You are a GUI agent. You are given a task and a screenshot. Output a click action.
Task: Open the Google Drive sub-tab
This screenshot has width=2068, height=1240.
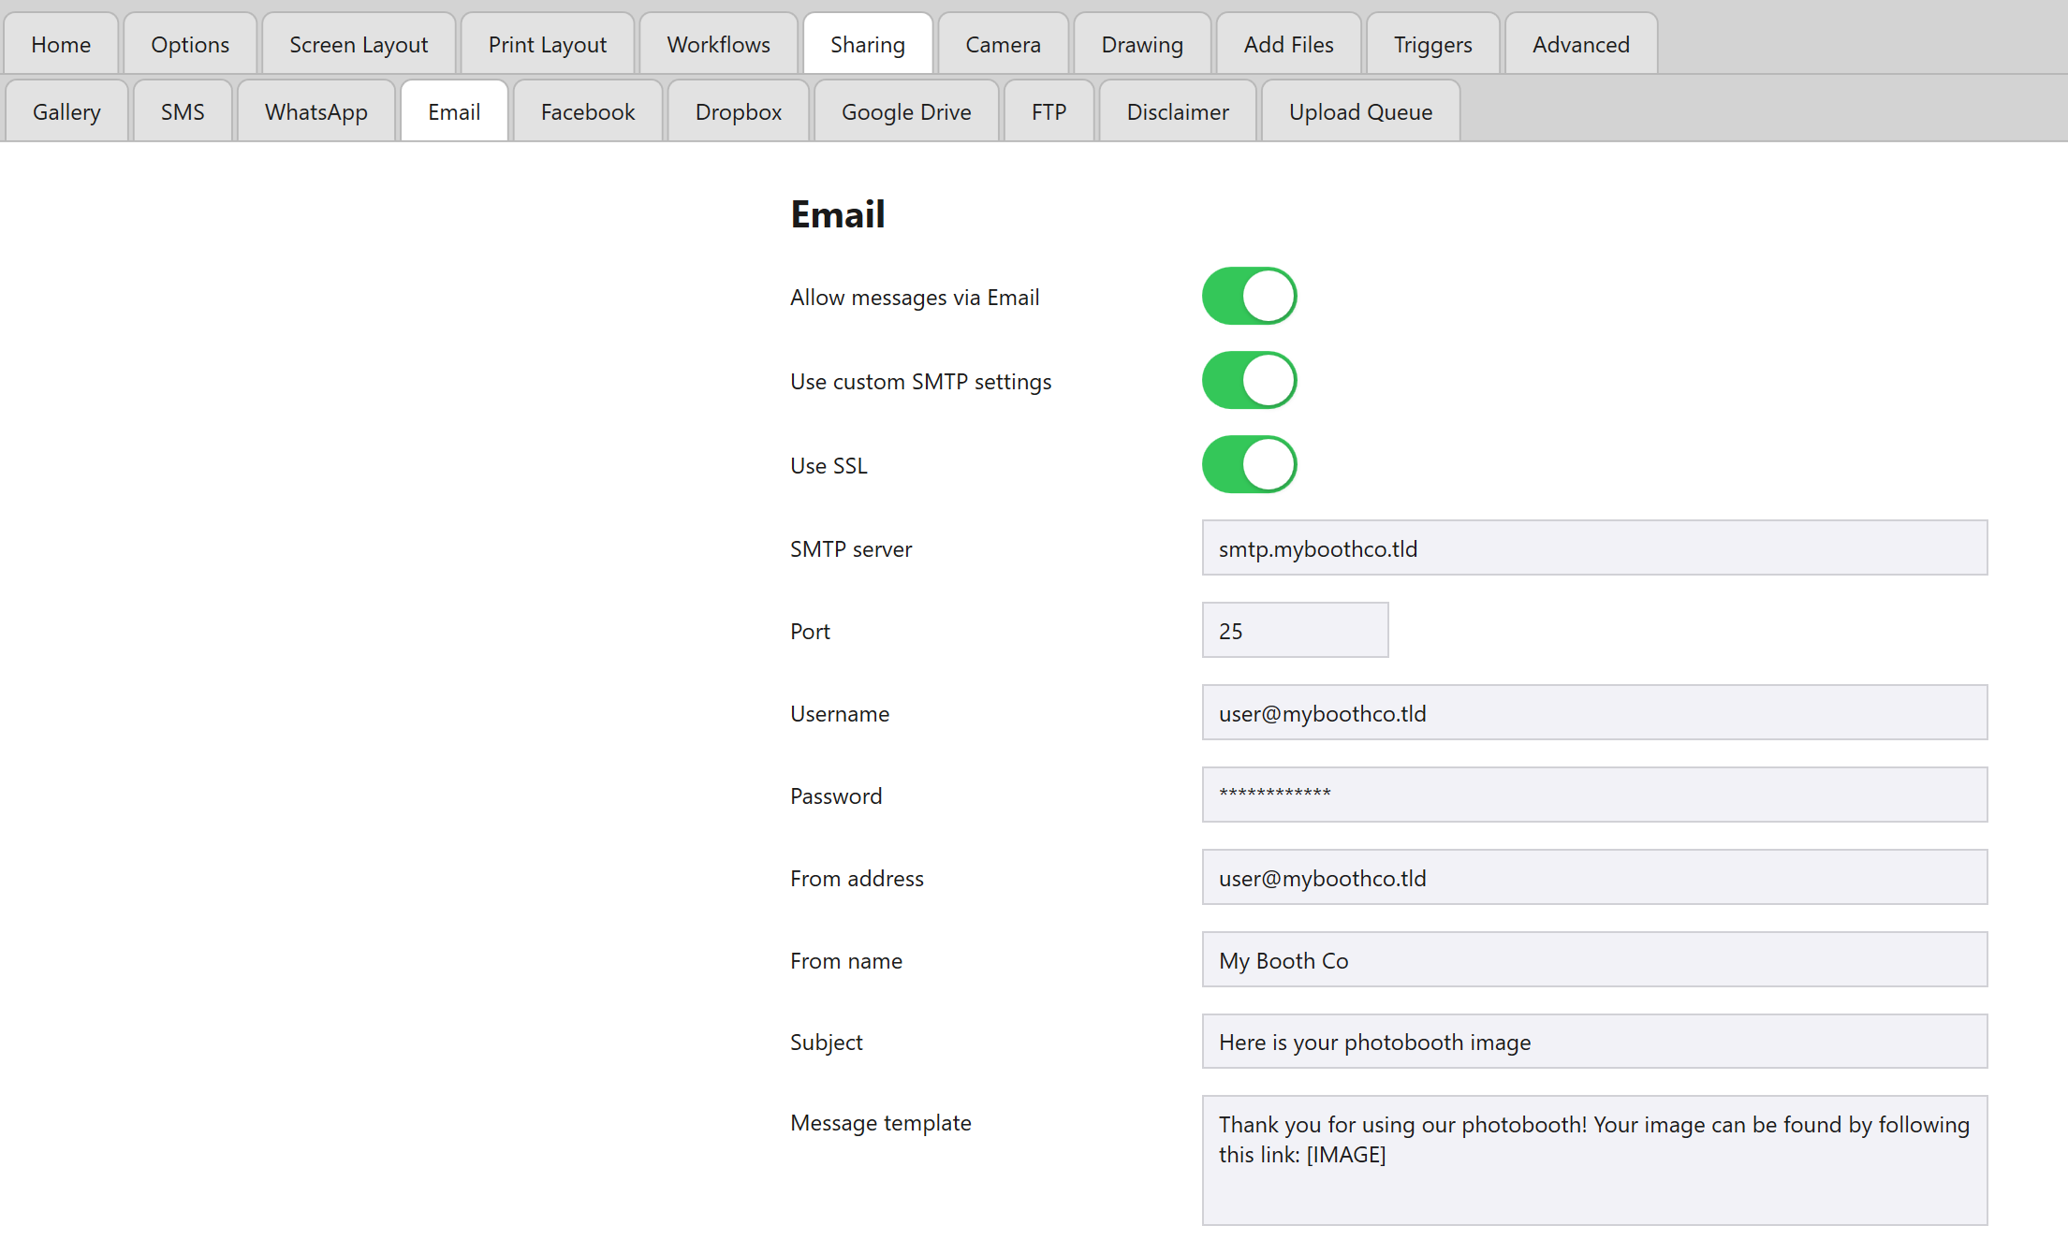point(906,111)
